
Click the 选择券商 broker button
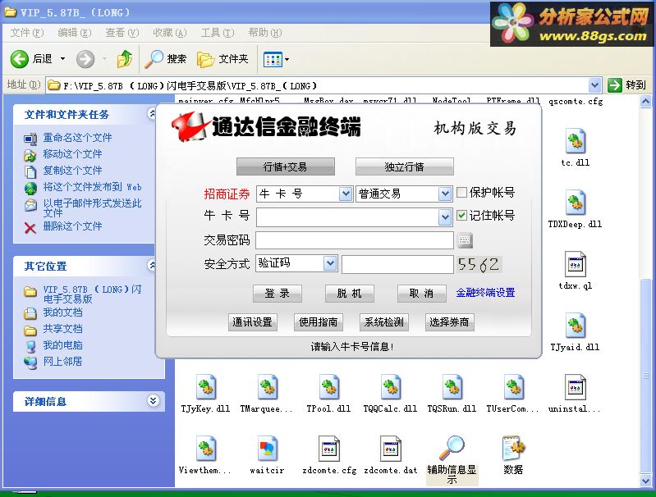point(449,322)
